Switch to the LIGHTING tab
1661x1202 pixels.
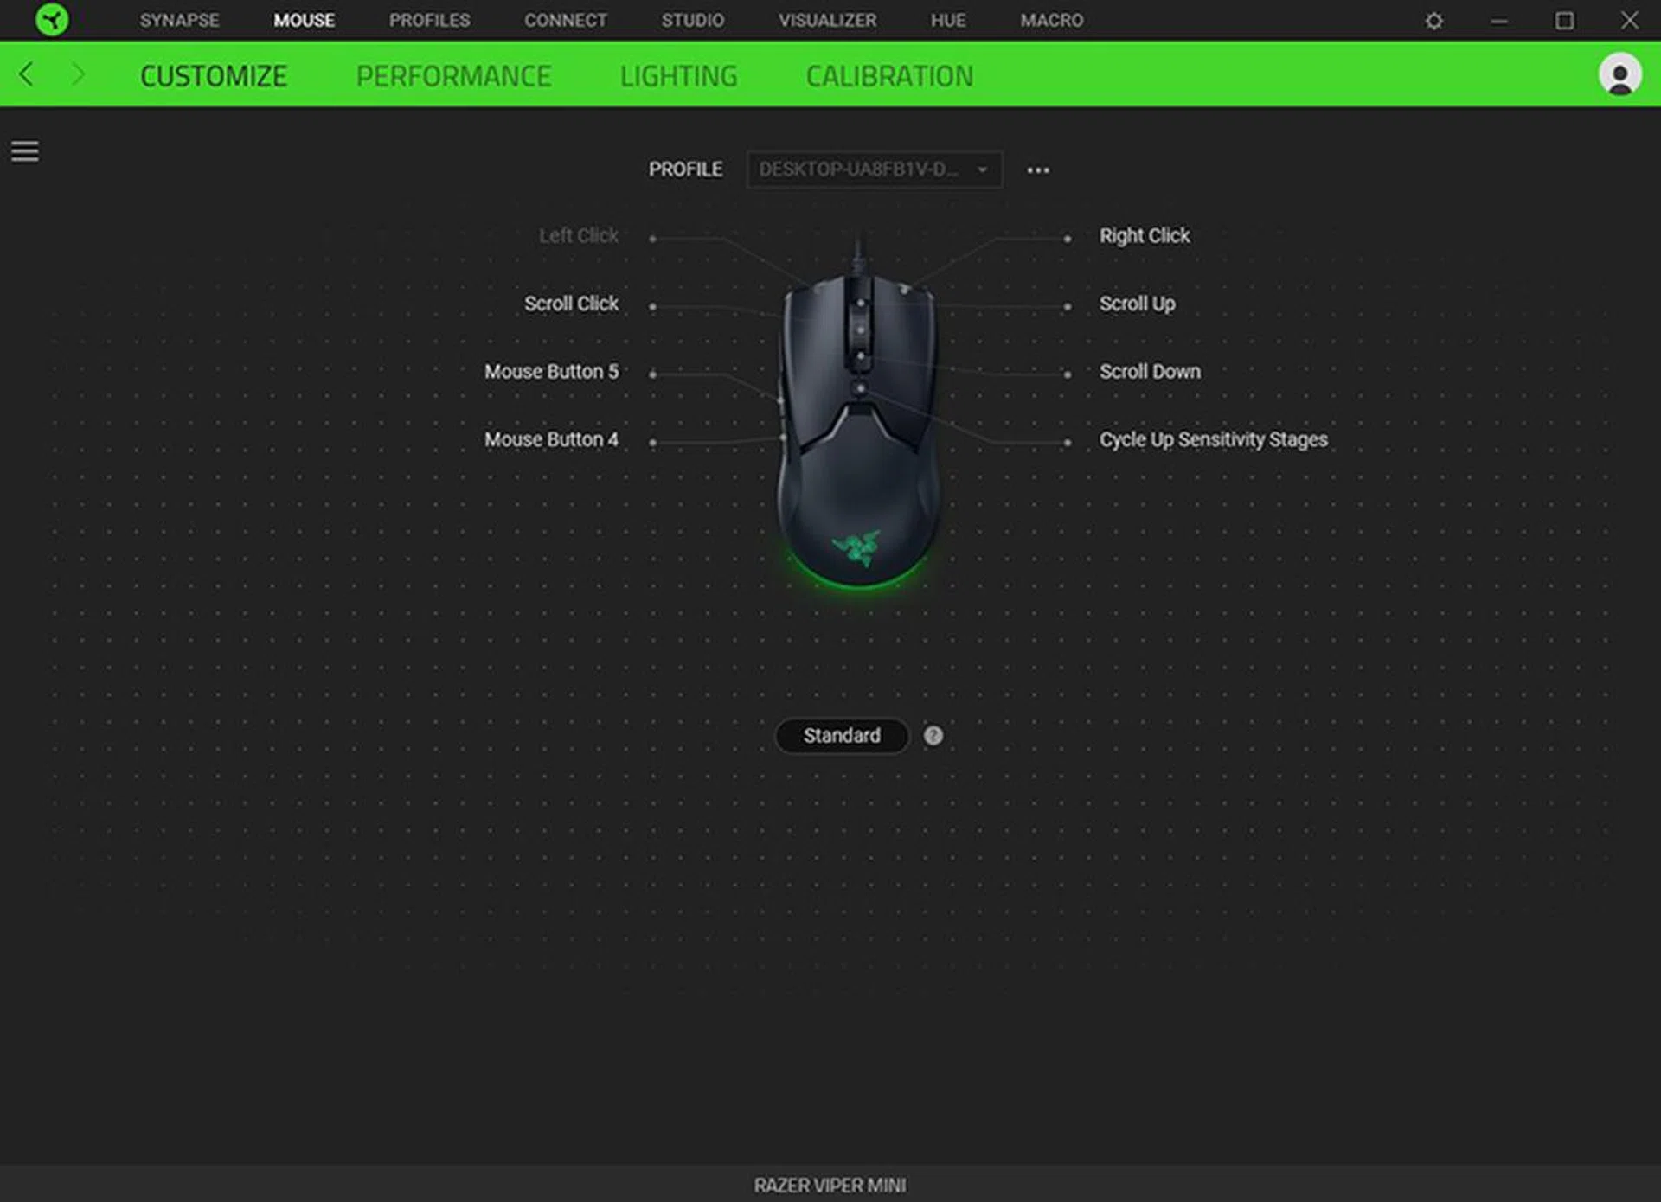pos(679,75)
